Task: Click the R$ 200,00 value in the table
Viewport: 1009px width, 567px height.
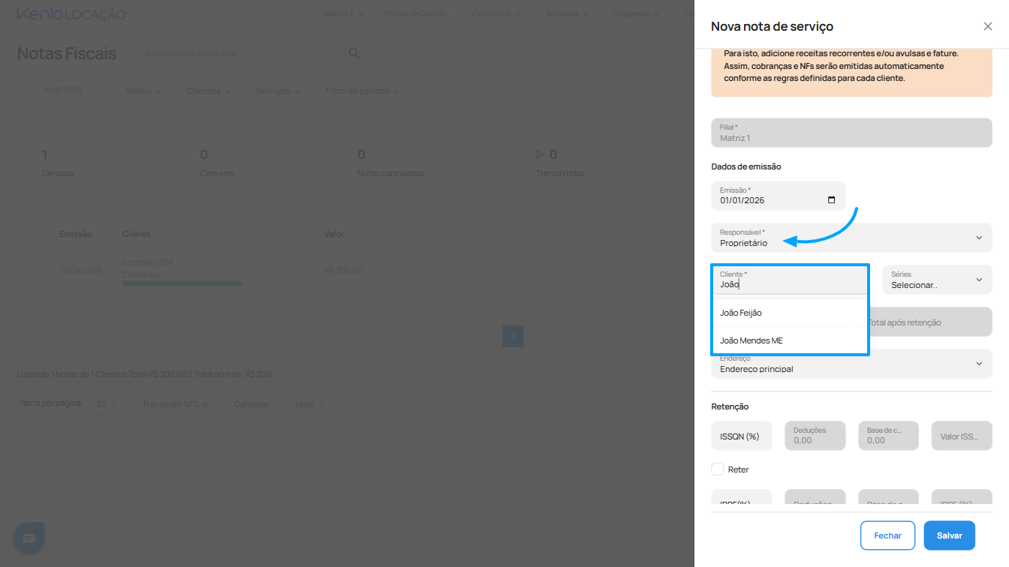Action: coord(343,271)
